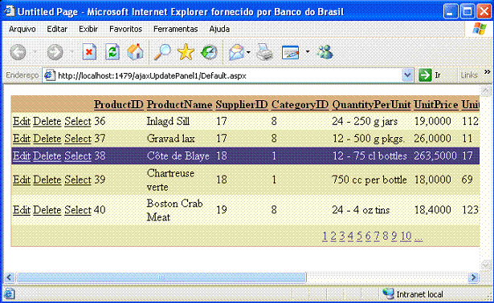The width and height of the screenshot is (494, 303).
Task: Click the '24 - 4 oz tins' cell
Action: tap(361, 210)
